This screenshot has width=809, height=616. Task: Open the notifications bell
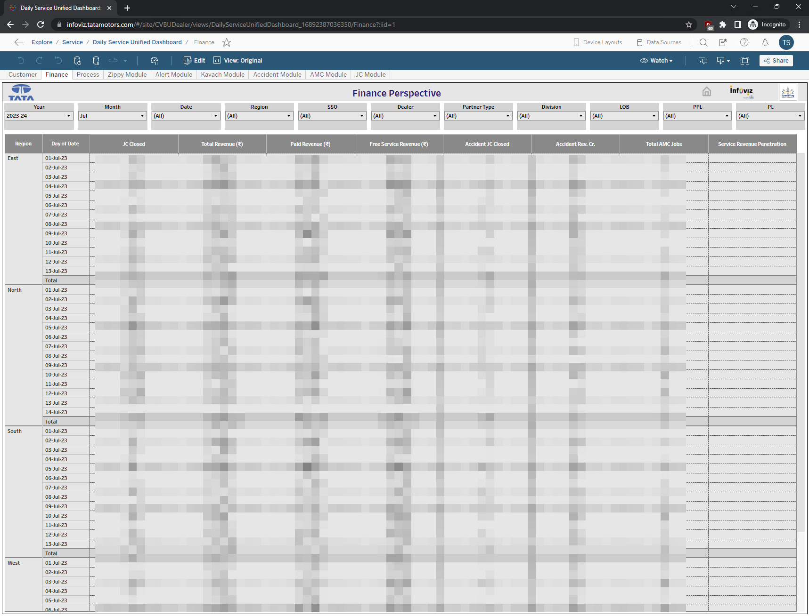click(765, 42)
